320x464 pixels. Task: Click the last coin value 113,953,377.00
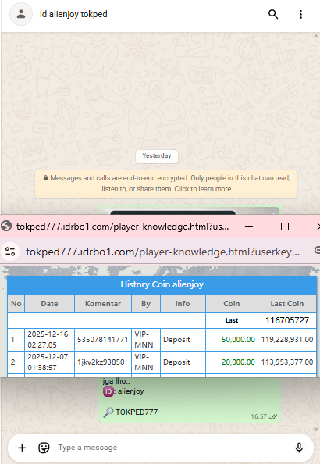(287, 362)
